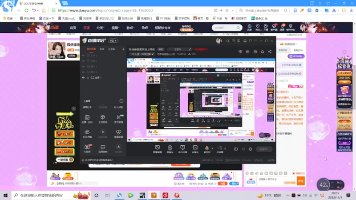Click the share icon in stream info bar
The width and height of the screenshot is (356, 200).
270,52
